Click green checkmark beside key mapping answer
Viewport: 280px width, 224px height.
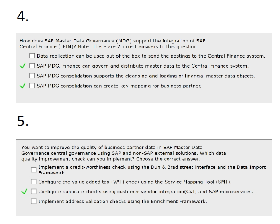pos(22,86)
